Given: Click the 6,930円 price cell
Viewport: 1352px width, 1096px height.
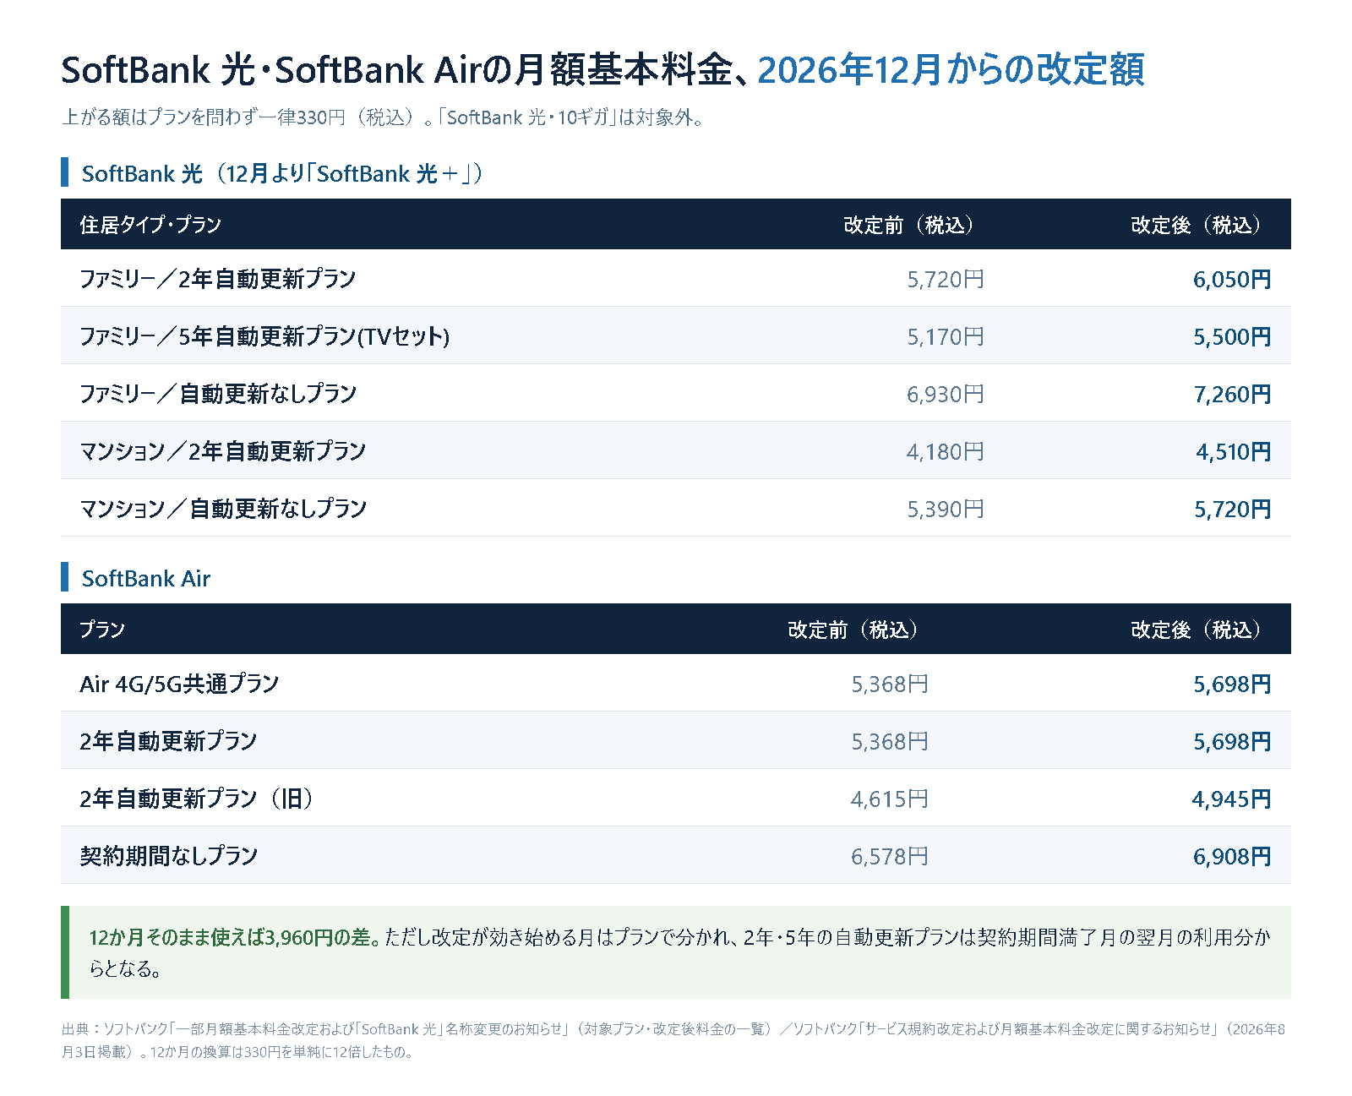Looking at the screenshot, I should [946, 395].
